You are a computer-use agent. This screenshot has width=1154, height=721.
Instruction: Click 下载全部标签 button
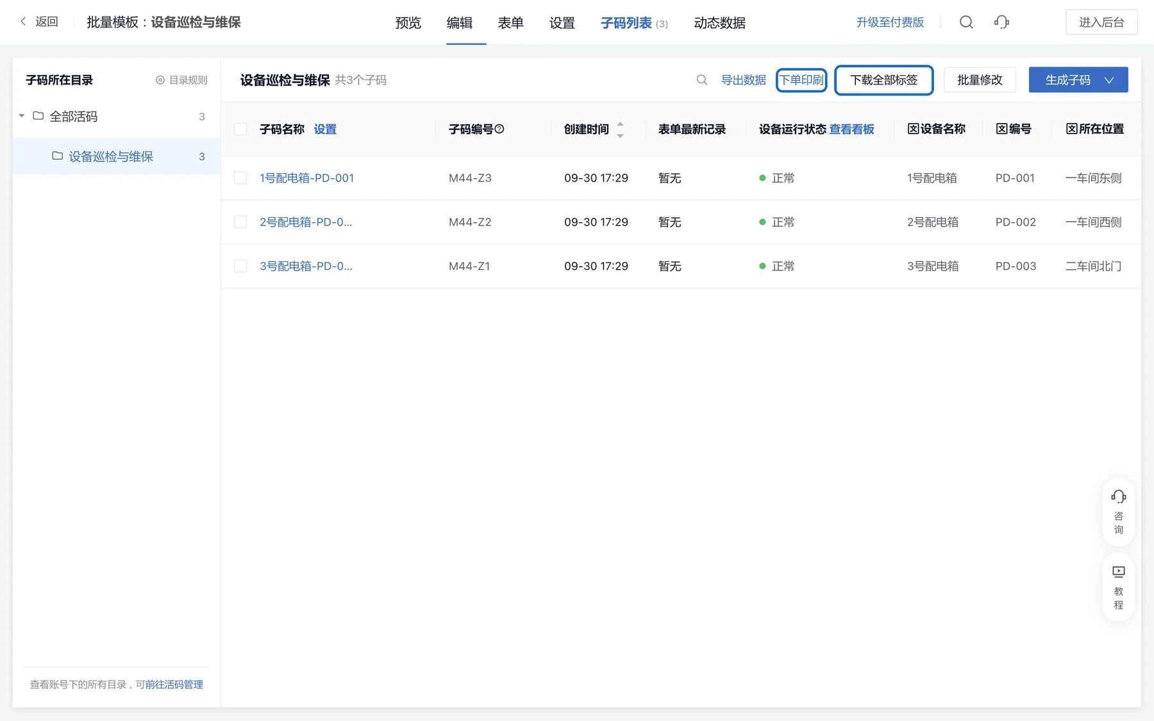[x=883, y=80]
